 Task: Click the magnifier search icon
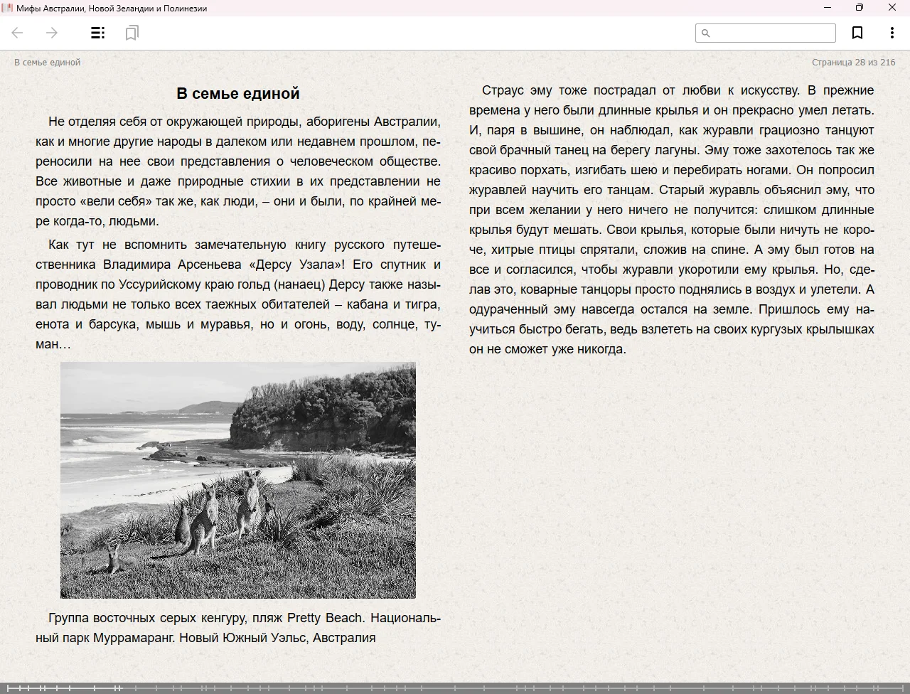click(x=705, y=33)
